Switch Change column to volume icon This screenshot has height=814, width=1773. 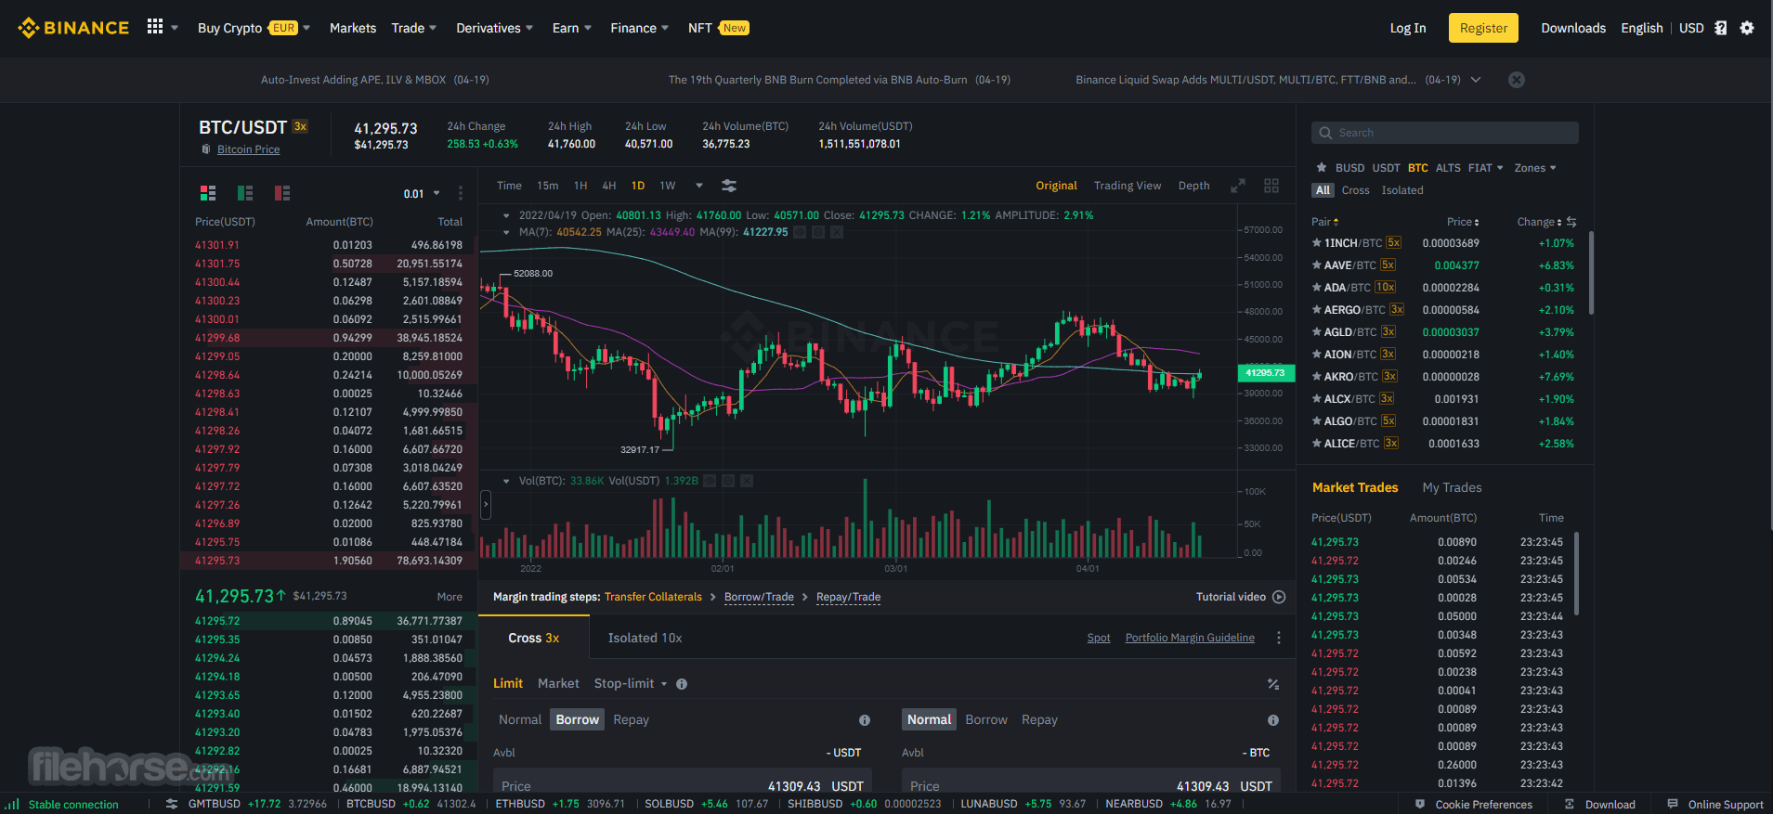(1571, 222)
